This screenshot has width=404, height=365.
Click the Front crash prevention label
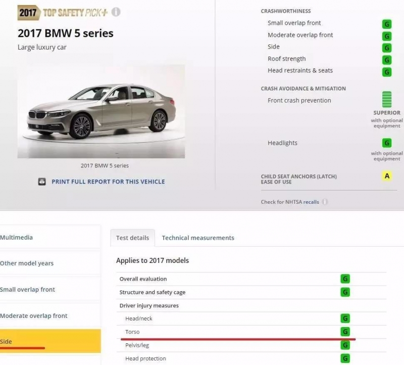299,100
